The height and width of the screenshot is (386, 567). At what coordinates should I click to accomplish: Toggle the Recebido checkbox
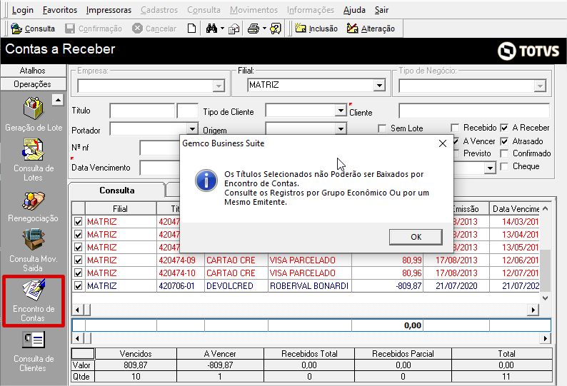click(x=455, y=128)
